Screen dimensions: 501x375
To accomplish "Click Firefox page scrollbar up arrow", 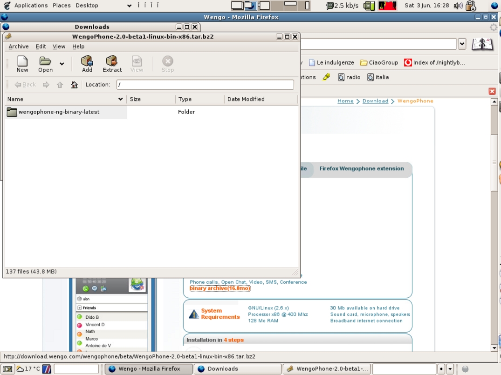I will point(494,102).
